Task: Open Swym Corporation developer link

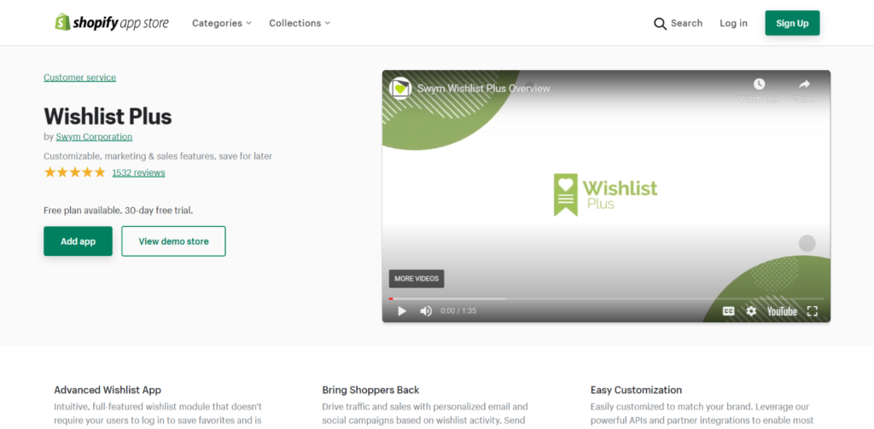Action: pyautogui.click(x=94, y=136)
